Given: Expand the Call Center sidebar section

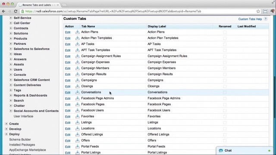Looking at the screenshot, I should [x=11, y=23].
